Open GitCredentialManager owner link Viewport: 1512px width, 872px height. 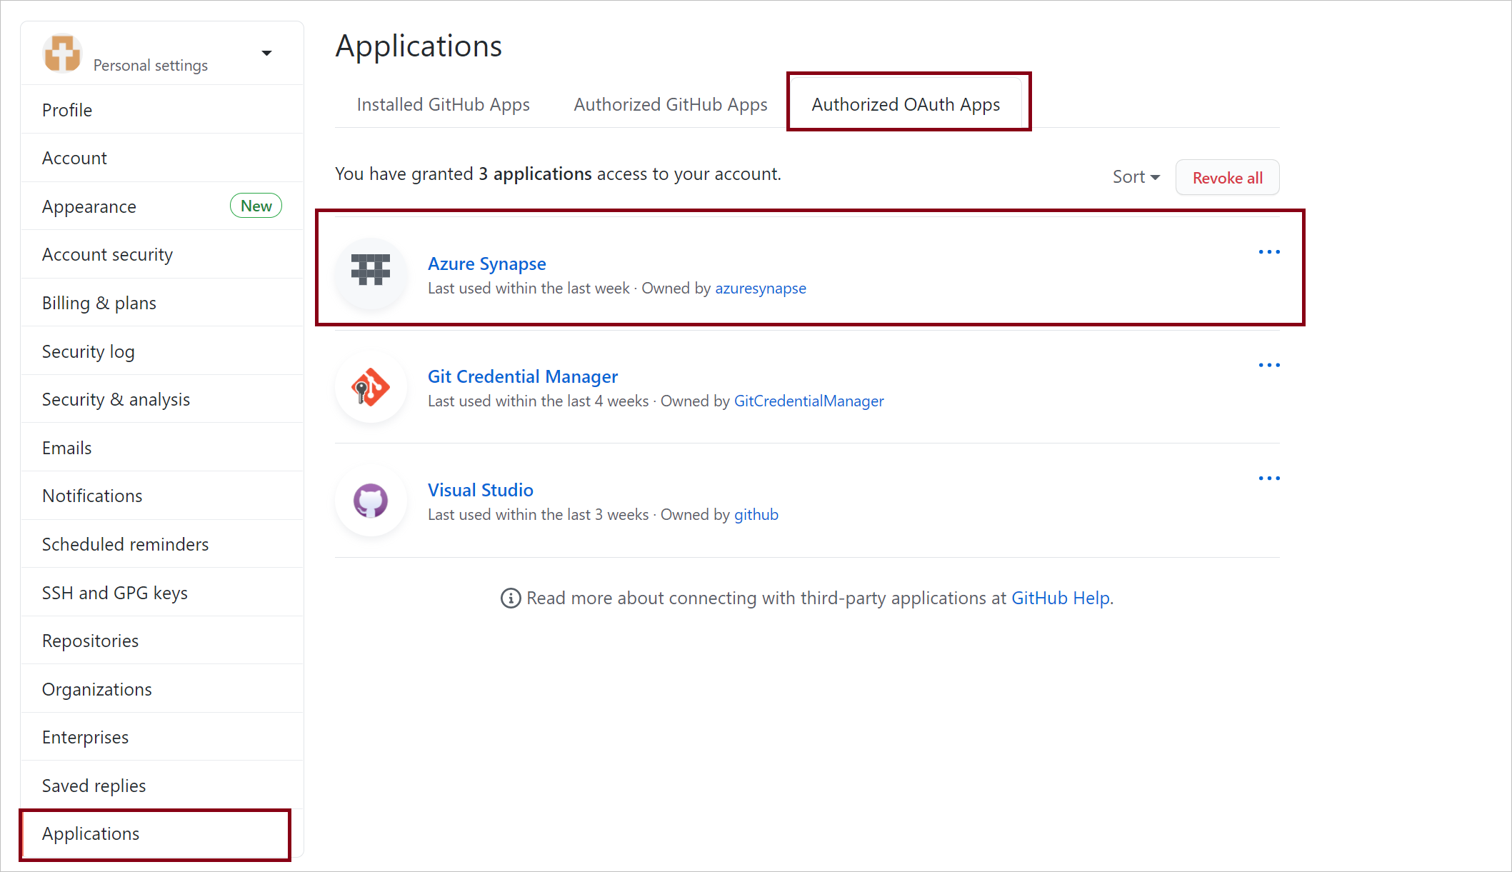809,401
